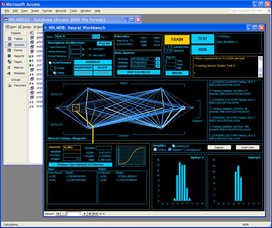Click the TRAIN button

click(177, 39)
